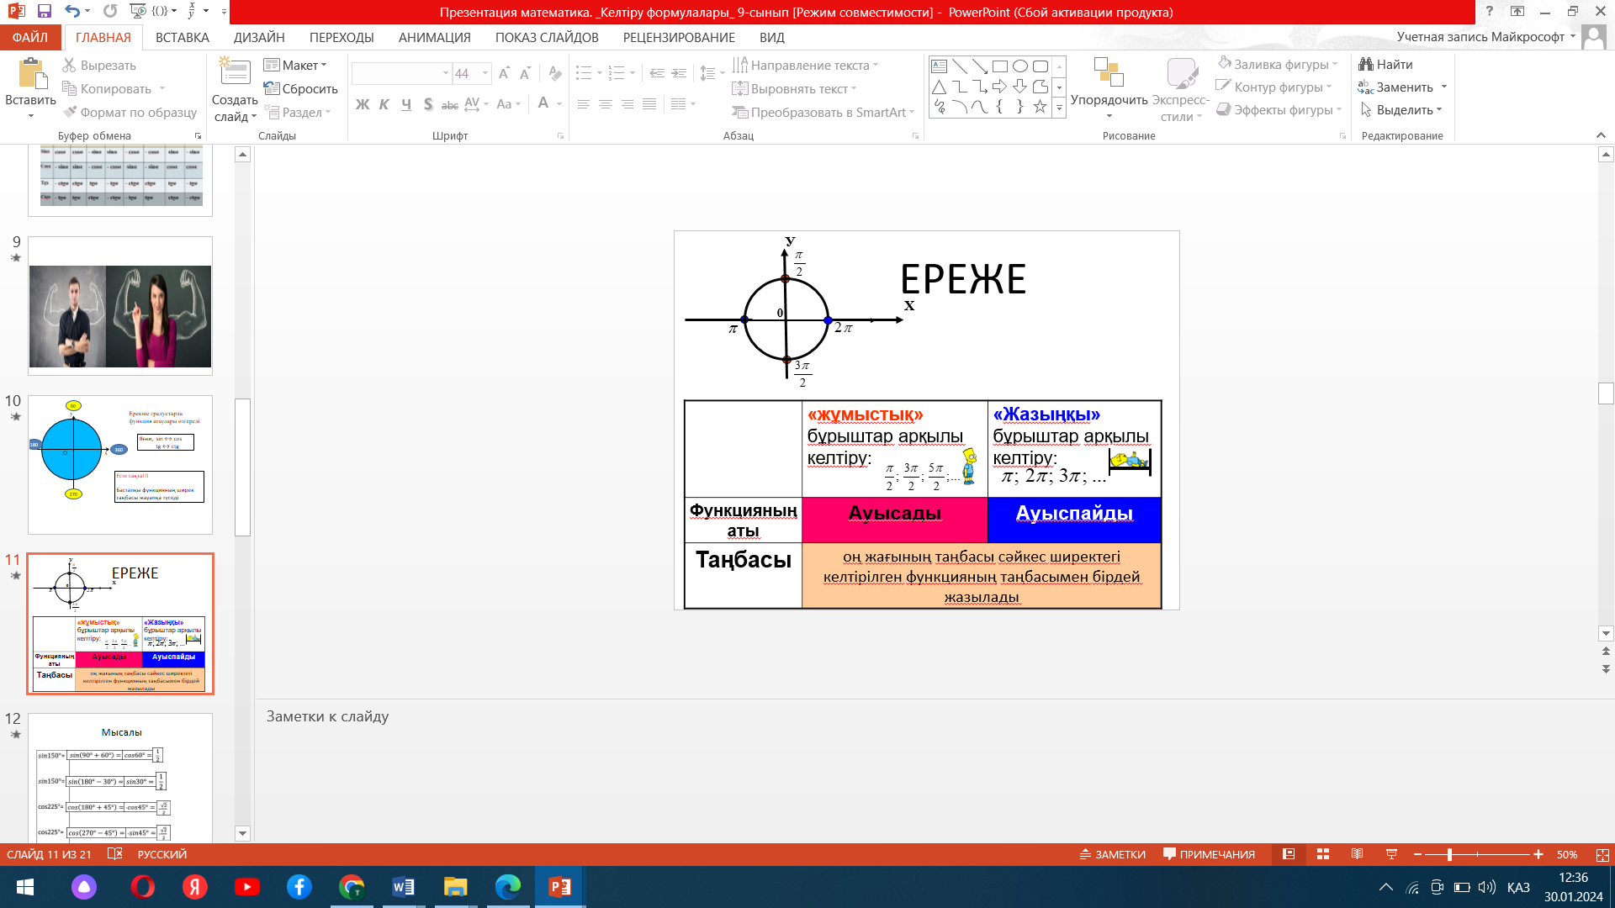
Task: Open slide sorter view icon in status bar
Action: click(x=1323, y=854)
